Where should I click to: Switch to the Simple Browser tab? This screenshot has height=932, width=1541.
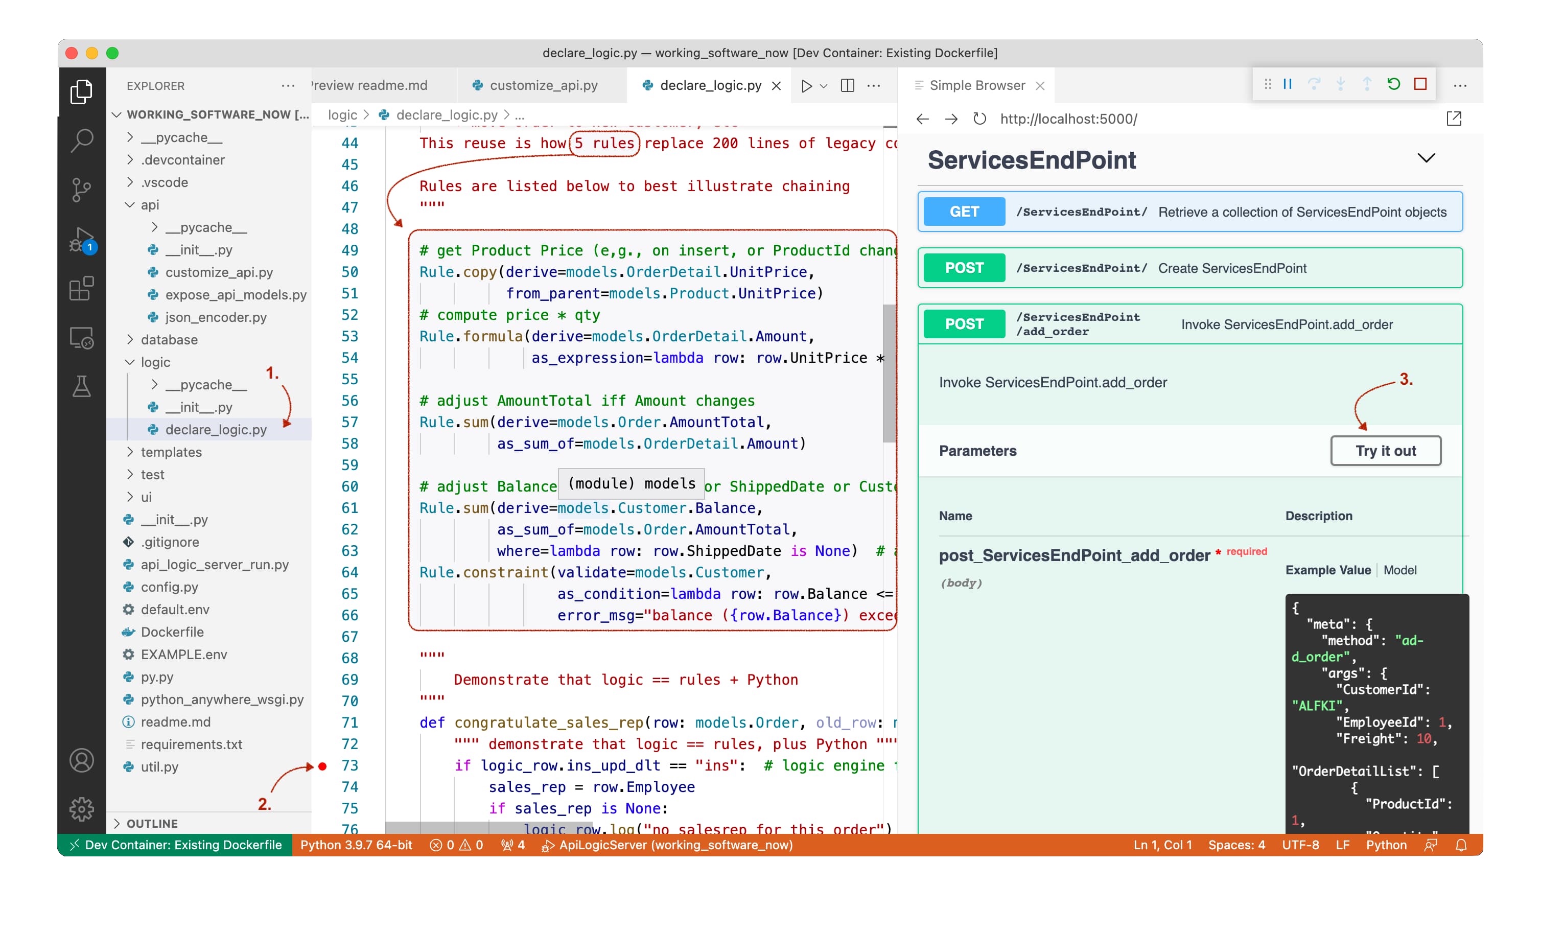point(976,86)
